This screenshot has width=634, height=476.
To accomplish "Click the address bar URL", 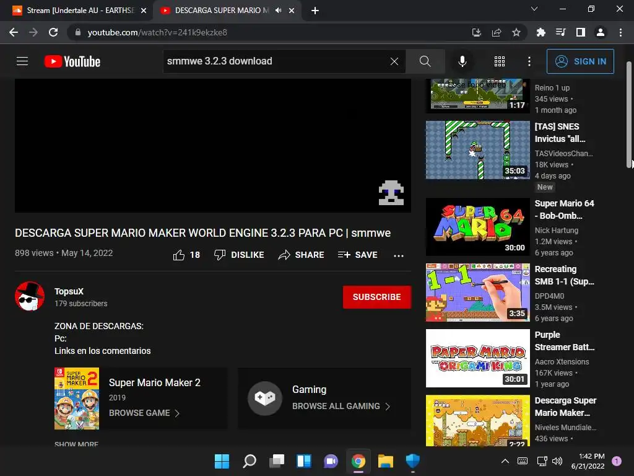I will pyautogui.click(x=157, y=32).
